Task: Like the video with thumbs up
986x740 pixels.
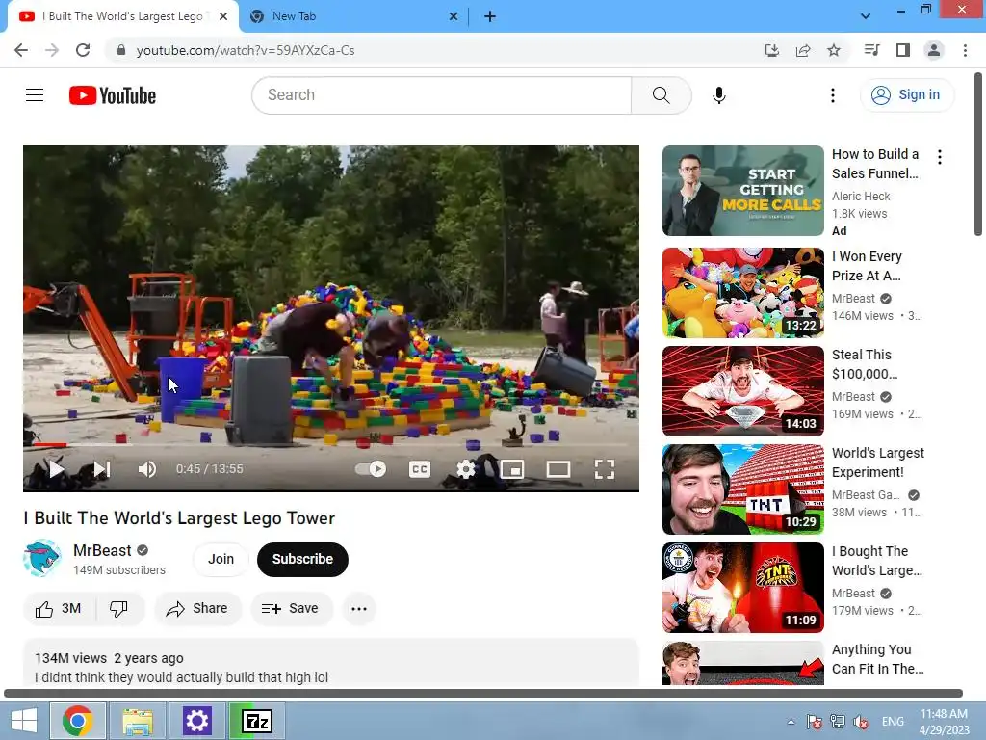Action: [59, 609]
